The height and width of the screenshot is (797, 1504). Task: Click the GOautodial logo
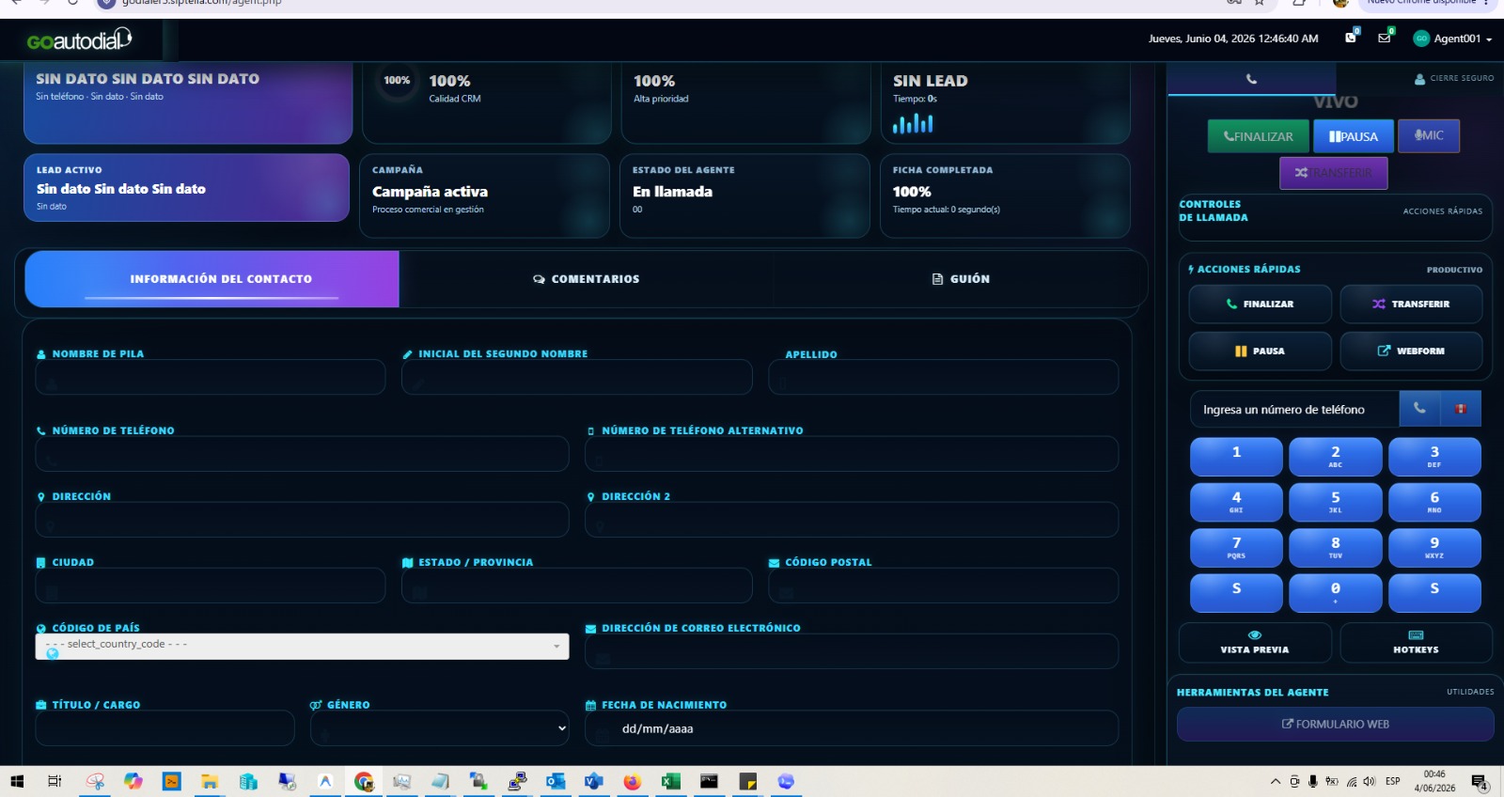click(79, 39)
